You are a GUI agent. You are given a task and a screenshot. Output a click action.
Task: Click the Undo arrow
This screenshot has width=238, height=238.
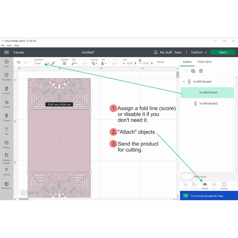(x=19, y=62)
